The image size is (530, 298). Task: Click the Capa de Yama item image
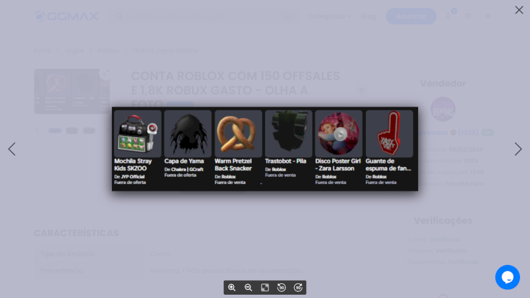click(x=188, y=134)
